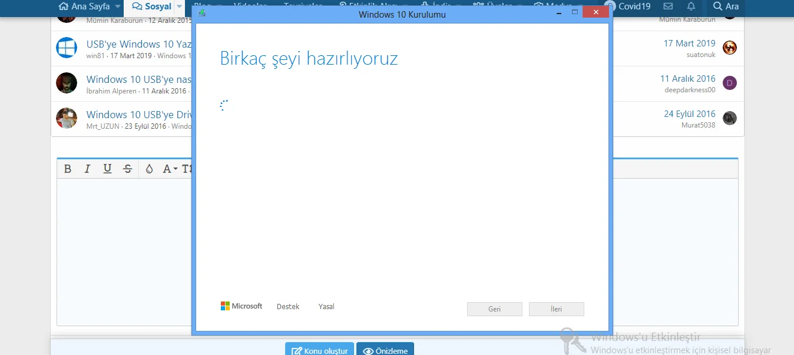Open the 11 Aralık 2016 last-post date
The image size is (794, 355).
pyautogui.click(x=687, y=79)
